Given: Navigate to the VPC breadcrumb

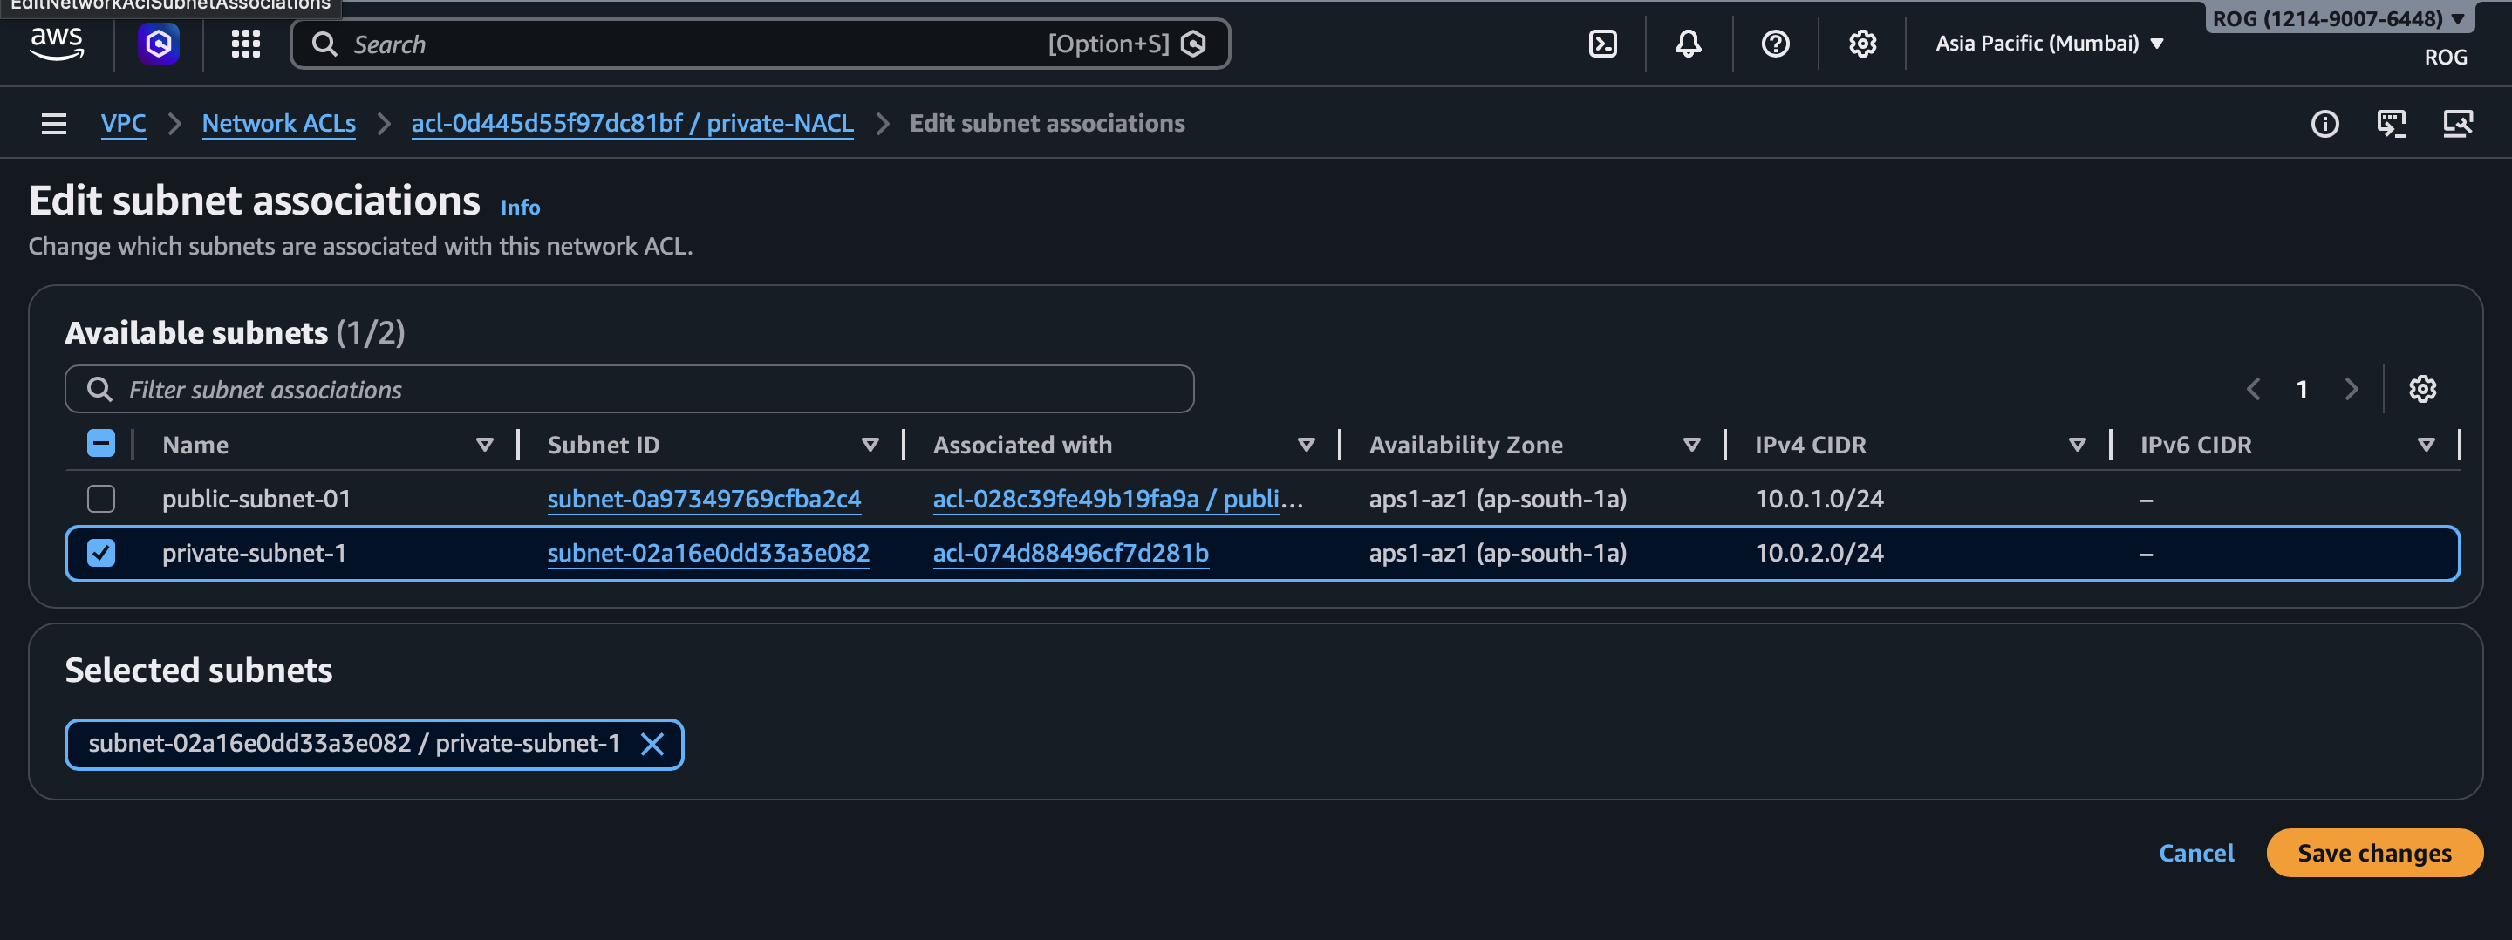Looking at the screenshot, I should 123,124.
